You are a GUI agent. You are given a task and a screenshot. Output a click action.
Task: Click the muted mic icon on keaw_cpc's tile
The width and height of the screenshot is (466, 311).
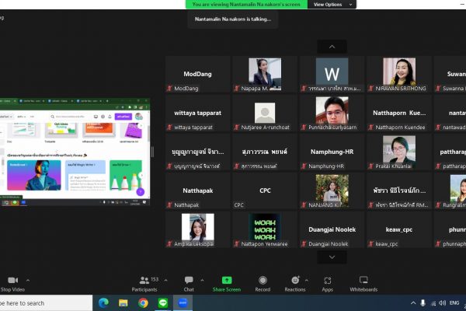pos(371,244)
